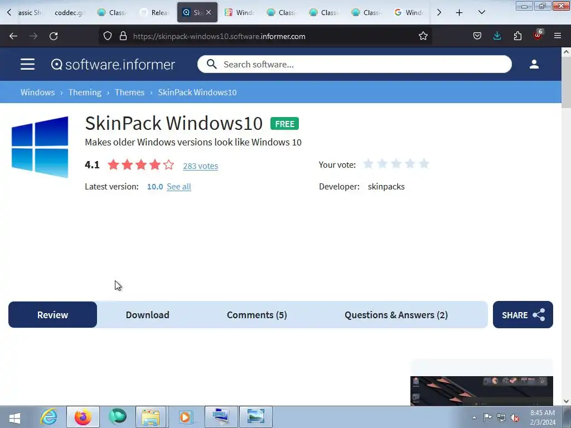Rate four stars in Your vote
571x428 pixels.
tap(410, 164)
